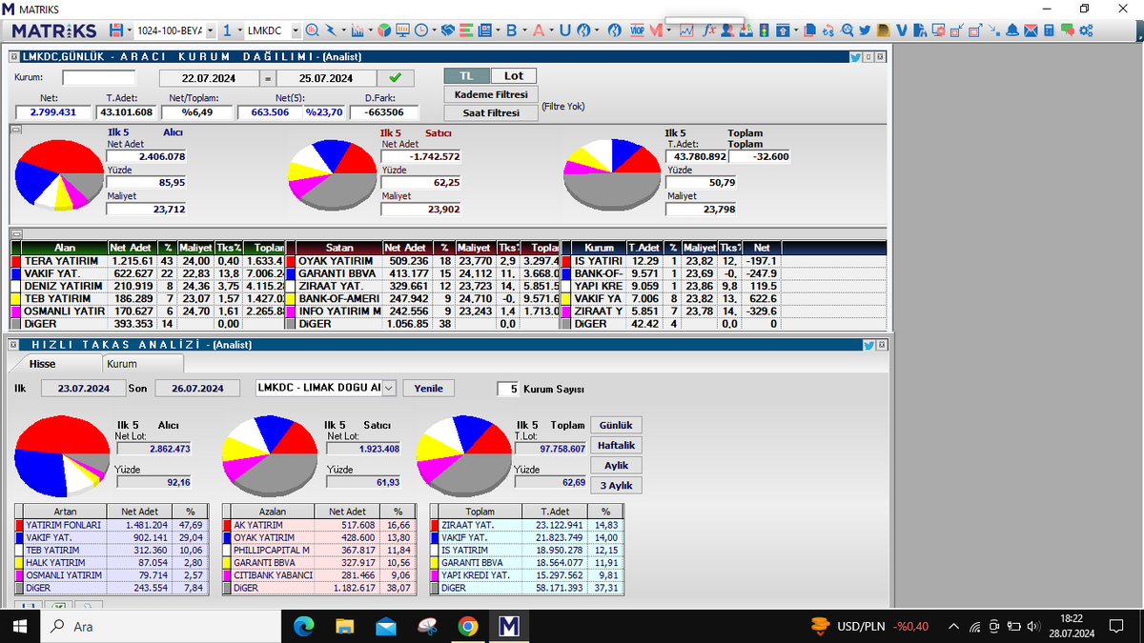Open the chat bubbles icon
This screenshot has height=643, width=1144.
pyautogui.click(x=1068, y=30)
